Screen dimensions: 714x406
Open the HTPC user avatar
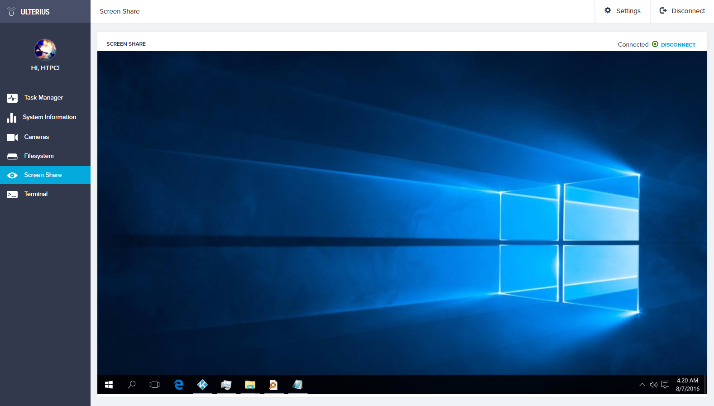pyautogui.click(x=45, y=49)
